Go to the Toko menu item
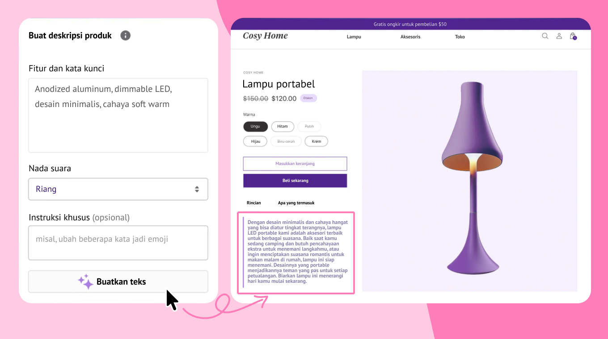This screenshot has width=608, height=339. (x=460, y=37)
